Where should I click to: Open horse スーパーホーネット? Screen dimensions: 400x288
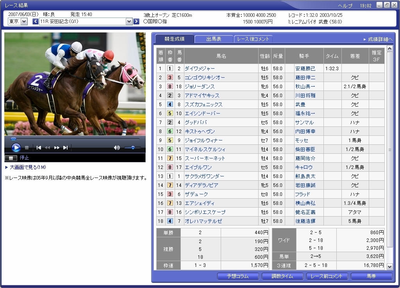tap(205, 158)
